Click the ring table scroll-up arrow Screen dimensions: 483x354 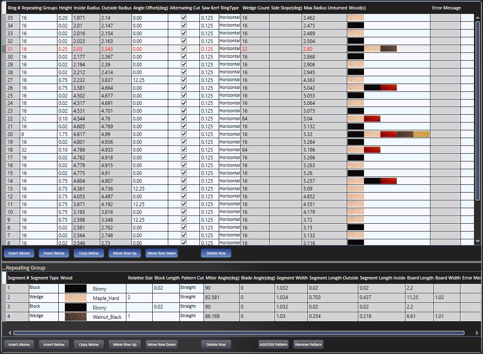click(477, 18)
